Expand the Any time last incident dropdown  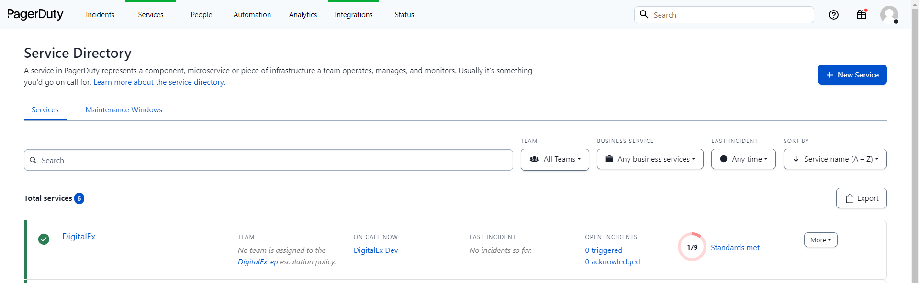click(743, 159)
